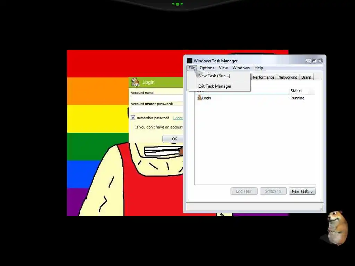Screen dimensions: 355x266
Task: Open the File menu in Task Manager
Action: 191,68
